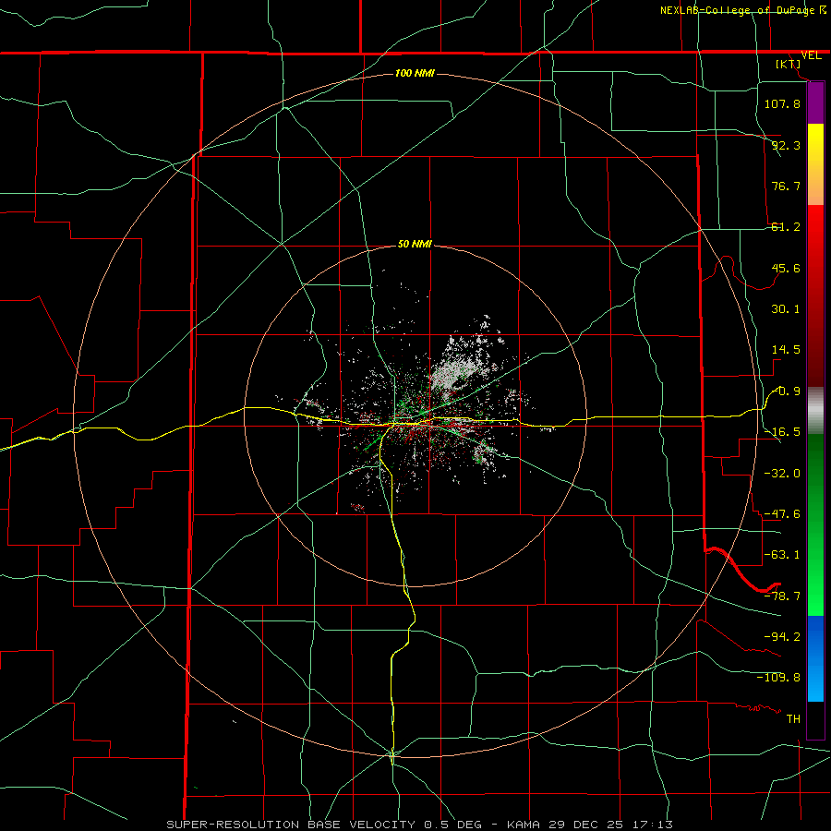Click the [KT] units label
Screen dimensions: 831x831
click(x=789, y=64)
